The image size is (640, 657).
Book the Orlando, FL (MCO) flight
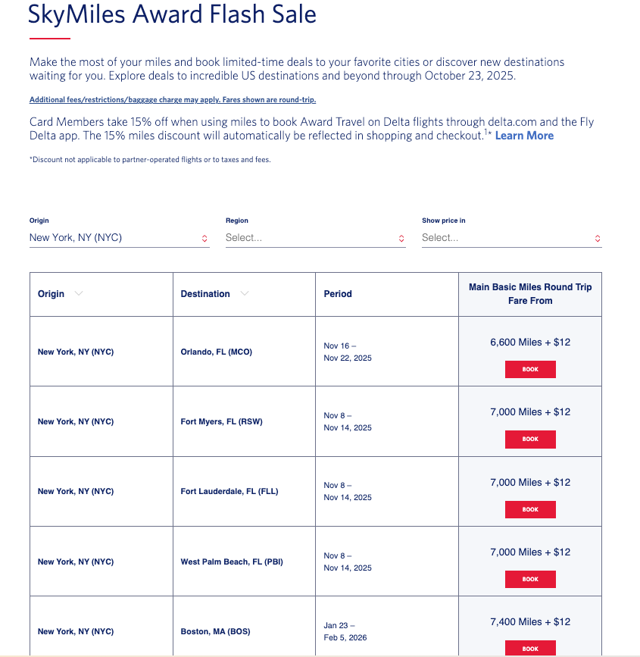coord(530,369)
